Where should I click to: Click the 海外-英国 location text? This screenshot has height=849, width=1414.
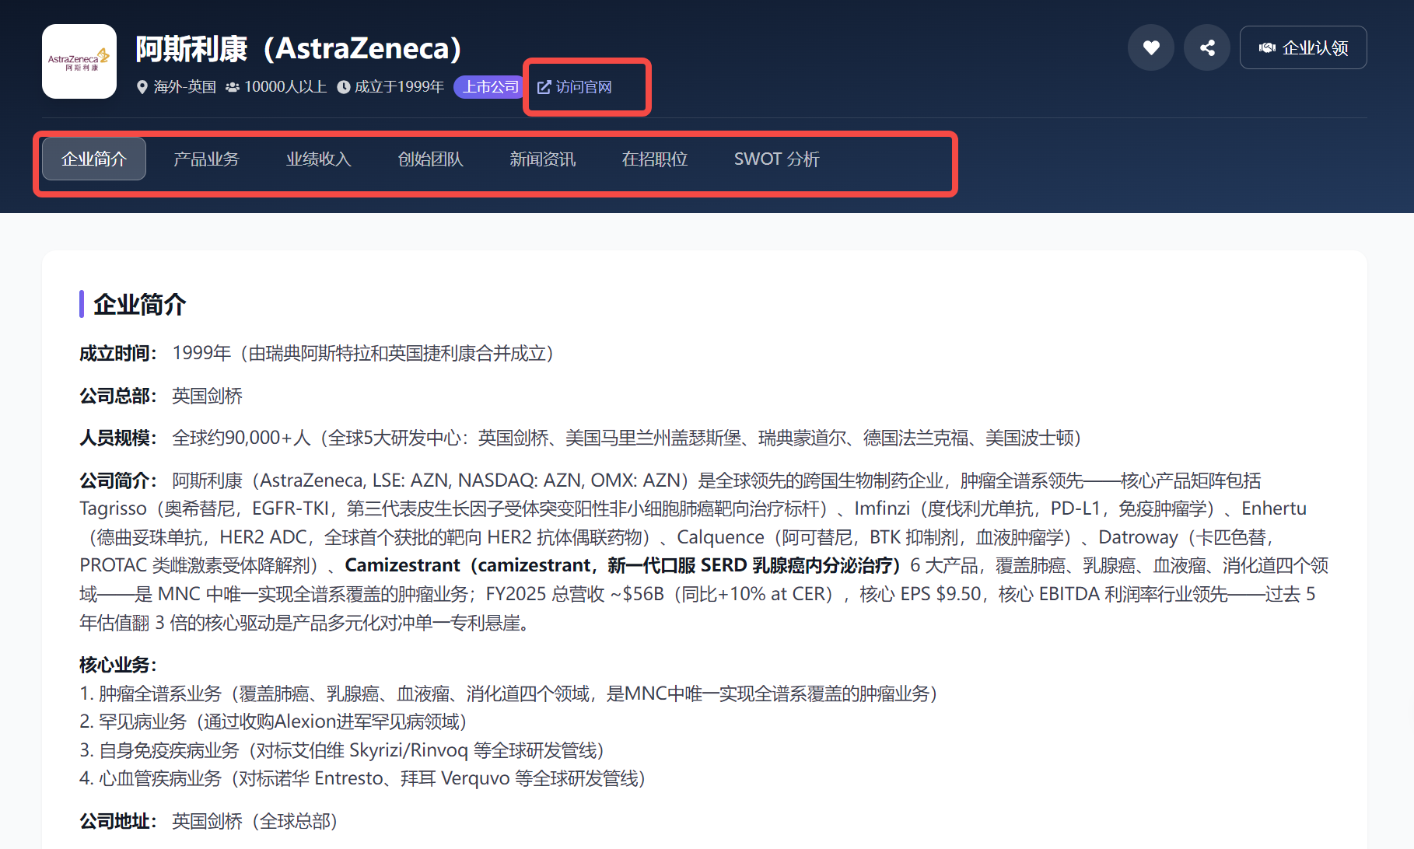coord(185,87)
